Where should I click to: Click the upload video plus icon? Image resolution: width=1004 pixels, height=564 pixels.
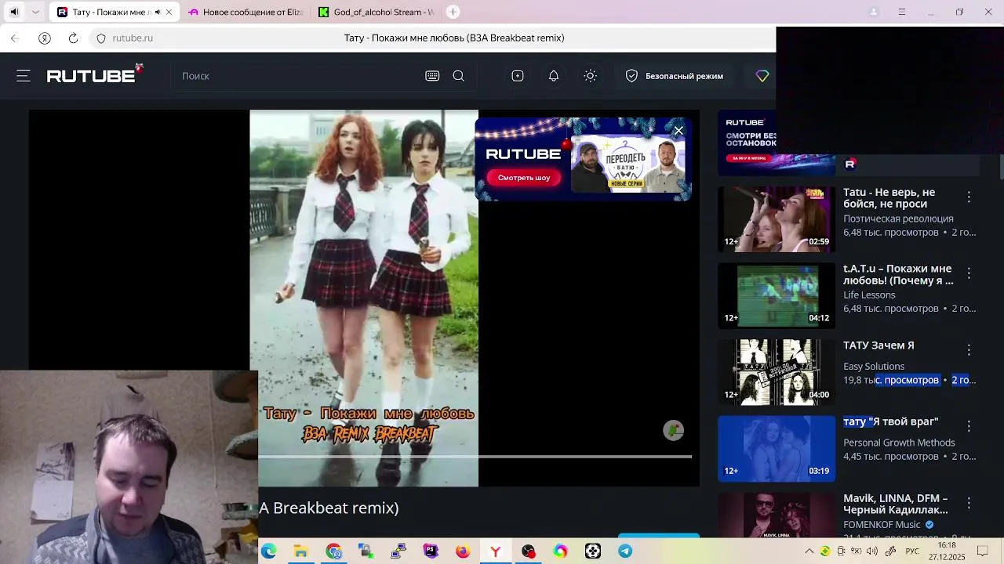coord(518,76)
